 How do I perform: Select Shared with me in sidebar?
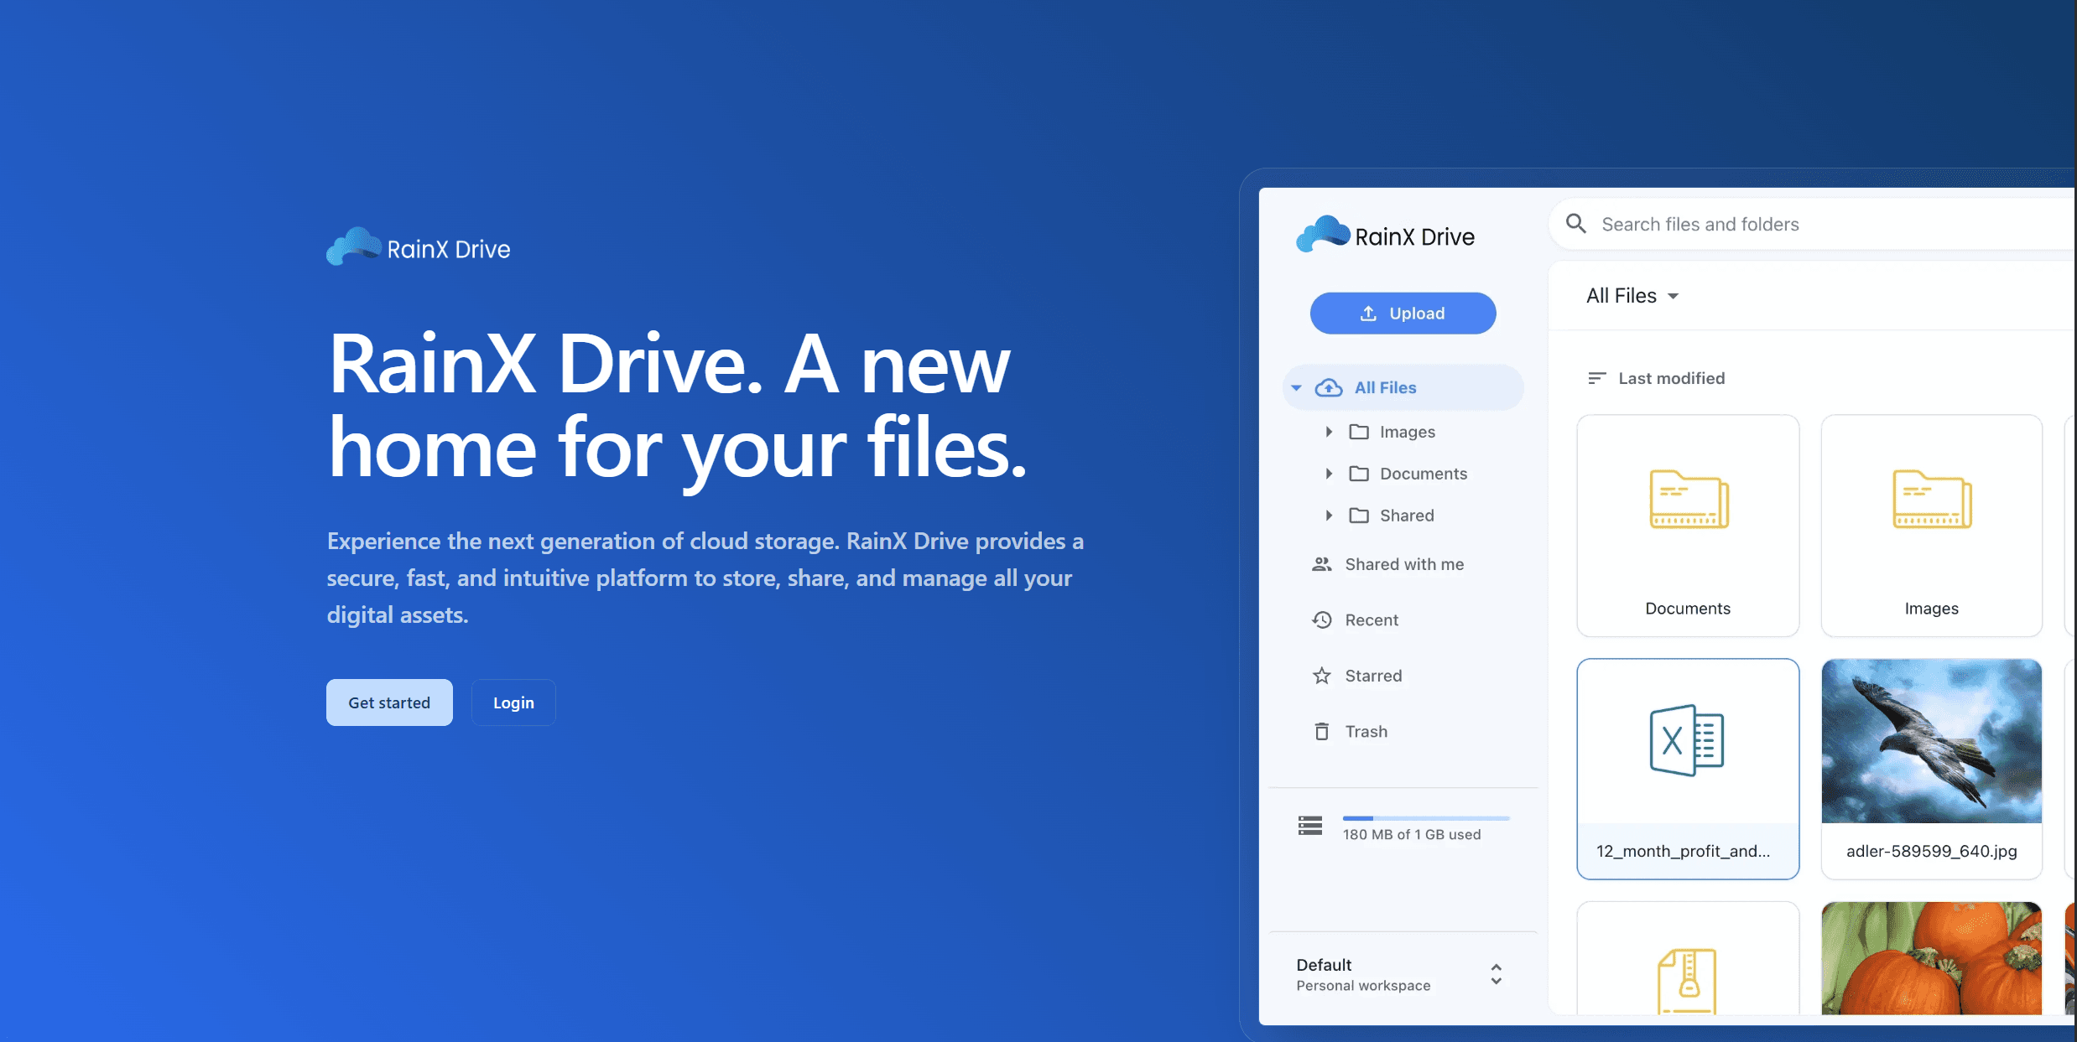(x=1404, y=564)
